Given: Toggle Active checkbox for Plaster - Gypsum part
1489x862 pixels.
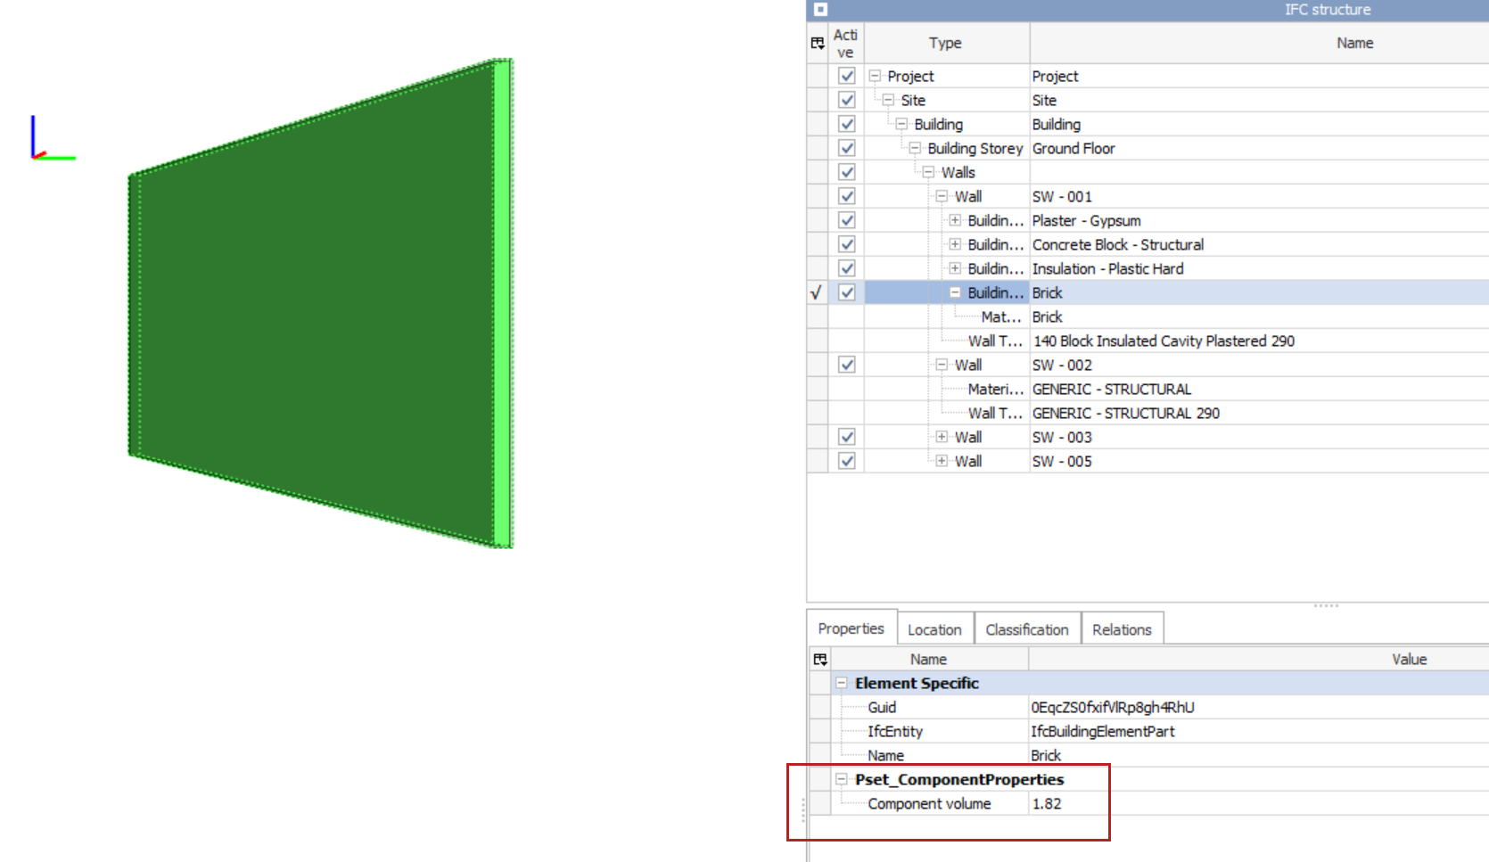Looking at the screenshot, I should pyautogui.click(x=847, y=220).
